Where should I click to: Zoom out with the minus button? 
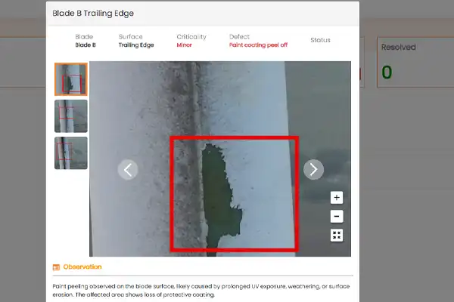point(337,217)
